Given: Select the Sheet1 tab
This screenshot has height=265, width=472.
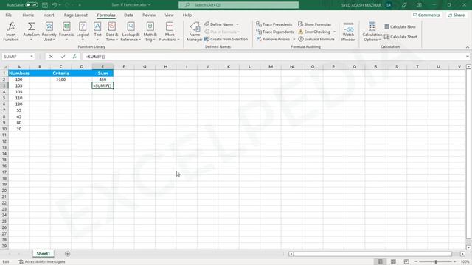Looking at the screenshot, I should tap(43, 254).
